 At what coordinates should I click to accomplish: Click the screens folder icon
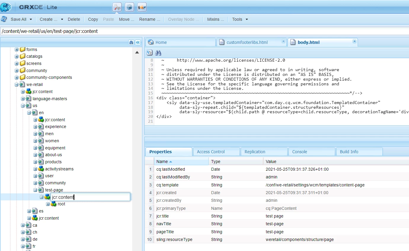click(x=23, y=63)
